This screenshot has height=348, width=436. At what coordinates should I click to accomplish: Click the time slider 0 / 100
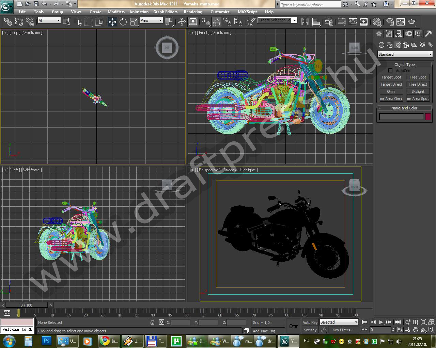point(27,305)
